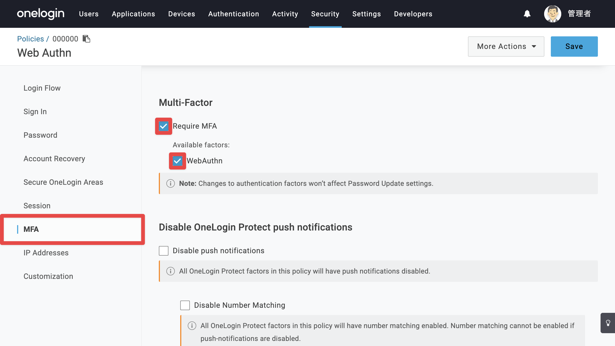Open the 管理者 user menu
Image resolution: width=615 pixels, height=346 pixels.
tap(579, 14)
